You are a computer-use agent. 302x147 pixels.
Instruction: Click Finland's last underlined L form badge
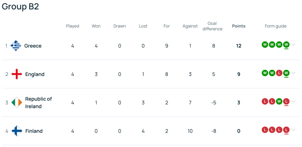(286, 130)
